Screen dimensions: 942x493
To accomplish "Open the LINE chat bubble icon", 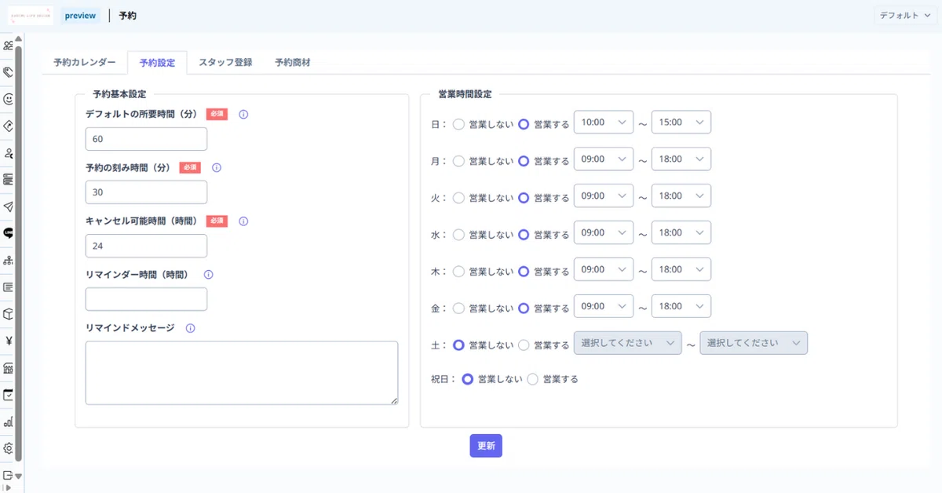I will pyautogui.click(x=8, y=233).
